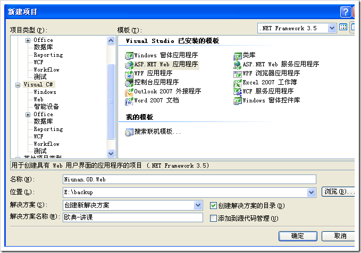The width and height of the screenshot is (361, 253).
Task: Select Windows 窗体控件库 template icon
Action: point(238,101)
